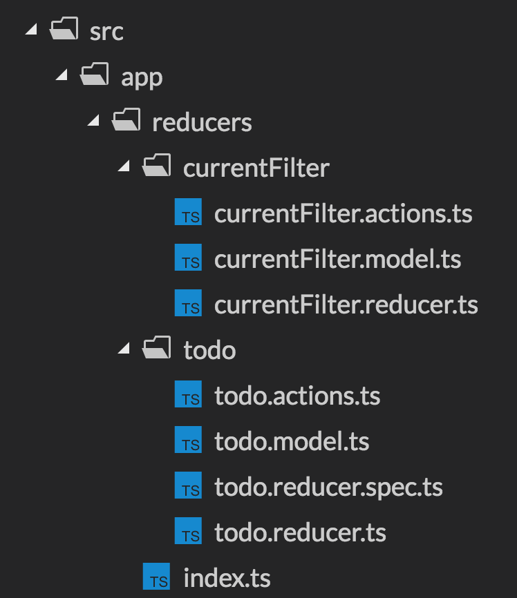Click the src folder icon
The width and height of the screenshot is (517, 598).
64,28
